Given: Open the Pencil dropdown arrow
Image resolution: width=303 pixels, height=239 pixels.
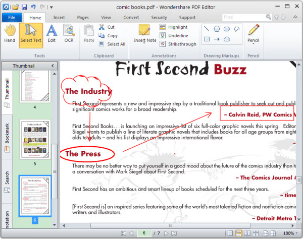Looking at the screenshot, I should (254, 43).
